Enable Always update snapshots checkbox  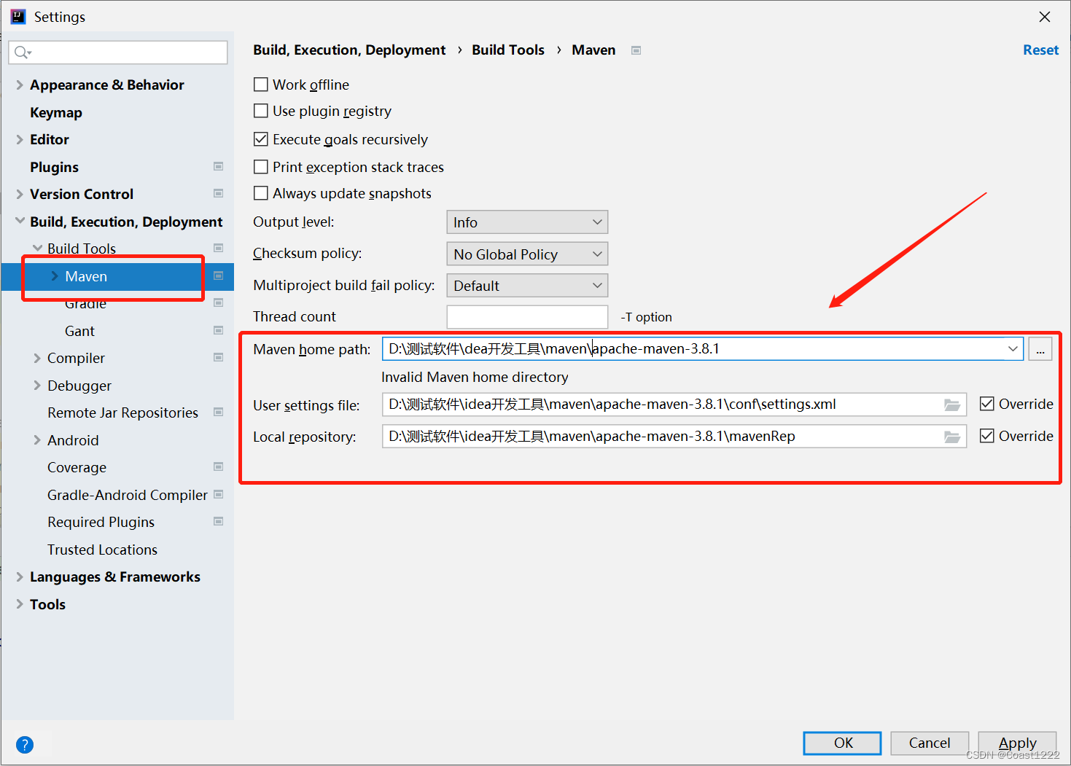click(260, 193)
